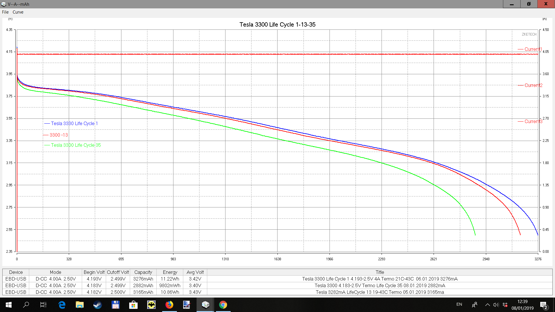The image size is (555, 312).
Task: Select the Current1 legend entry
Action: click(533, 49)
